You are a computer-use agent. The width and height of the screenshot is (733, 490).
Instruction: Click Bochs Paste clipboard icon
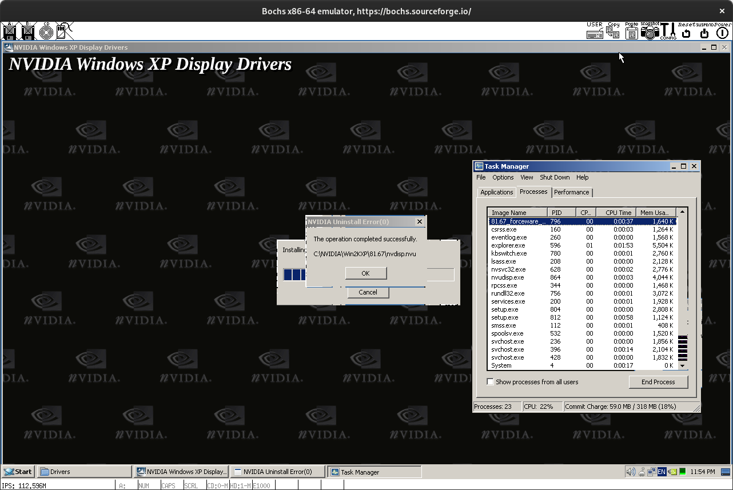(x=631, y=31)
